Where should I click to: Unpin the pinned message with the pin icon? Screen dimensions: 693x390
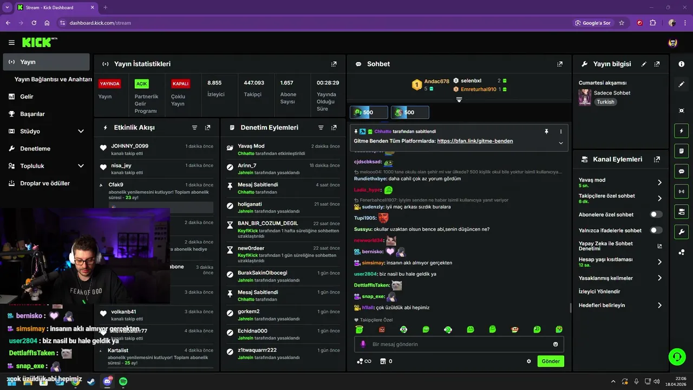(546, 132)
